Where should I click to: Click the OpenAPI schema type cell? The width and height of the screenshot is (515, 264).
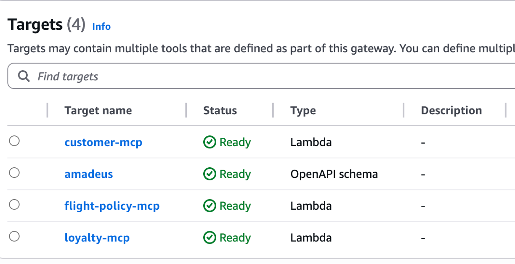pos(334,174)
